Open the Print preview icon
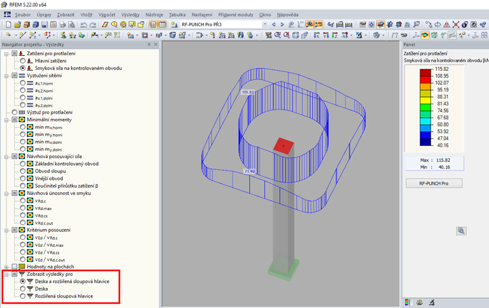Image resolution: width=489 pixels, height=308 pixels. point(71,24)
